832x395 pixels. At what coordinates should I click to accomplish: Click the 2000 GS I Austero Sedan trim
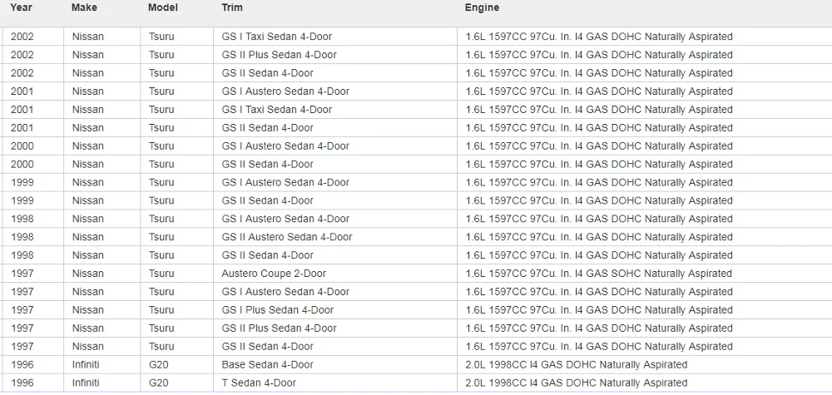(285, 146)
